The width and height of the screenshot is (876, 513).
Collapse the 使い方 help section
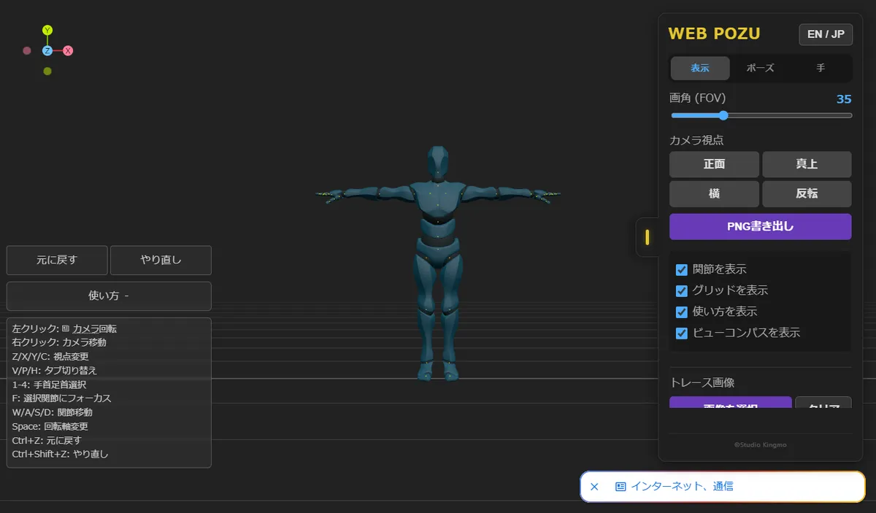click(x=109, y=296)
